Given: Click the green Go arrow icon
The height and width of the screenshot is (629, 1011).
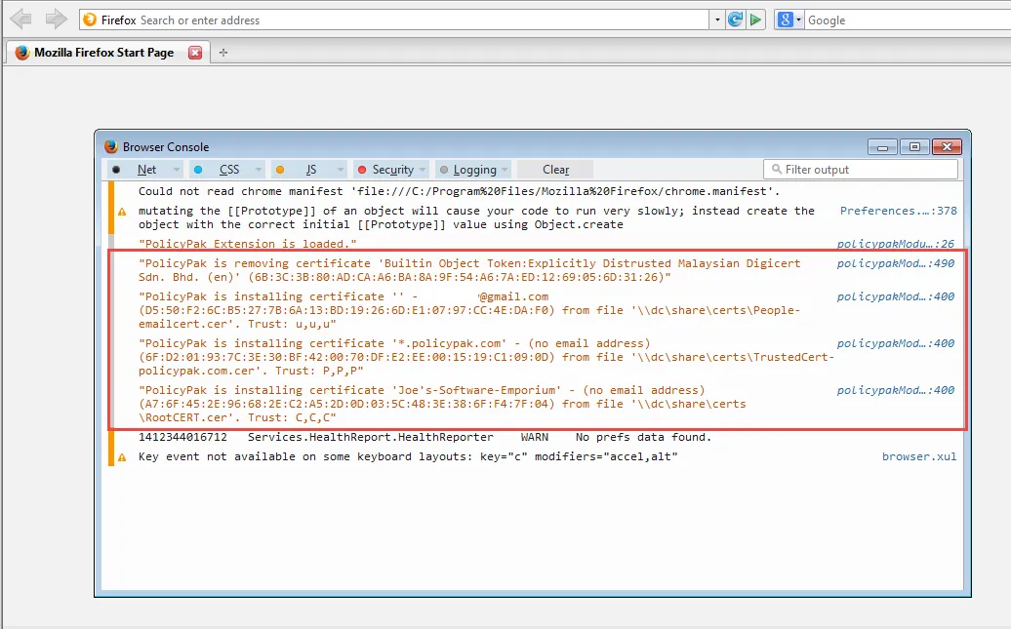Looking at the screenshot, I should 755,20.
